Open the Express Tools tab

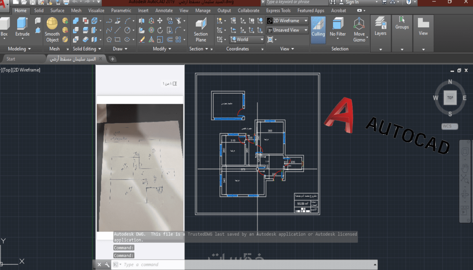(278, 11)
